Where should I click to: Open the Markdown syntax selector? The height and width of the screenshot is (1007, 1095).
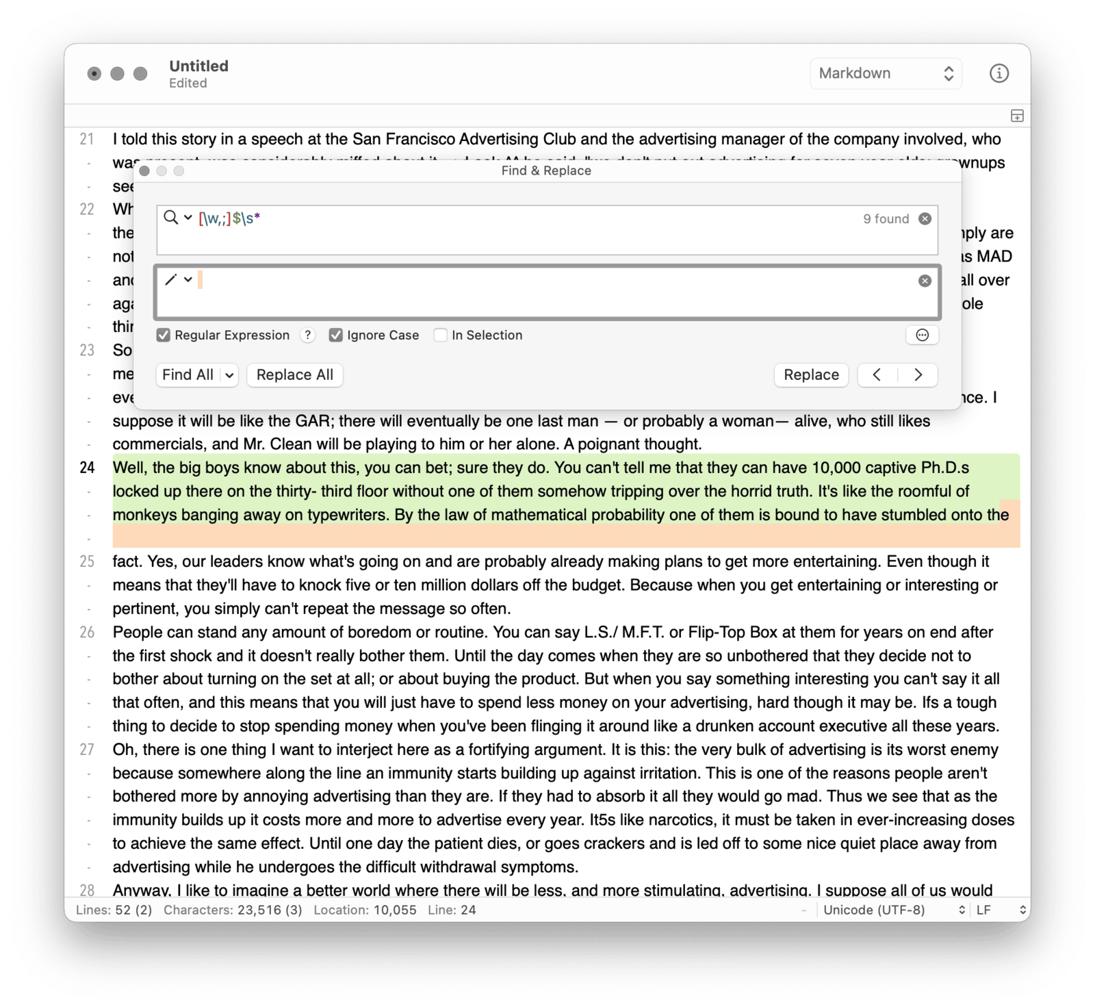point(886,73)
